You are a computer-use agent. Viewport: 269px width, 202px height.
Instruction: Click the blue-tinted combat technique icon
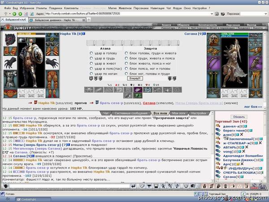tap(148, 90)
